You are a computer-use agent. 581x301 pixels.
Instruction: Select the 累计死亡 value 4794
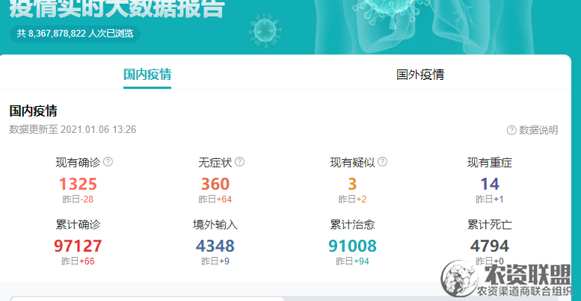click(x=490, y=246)
